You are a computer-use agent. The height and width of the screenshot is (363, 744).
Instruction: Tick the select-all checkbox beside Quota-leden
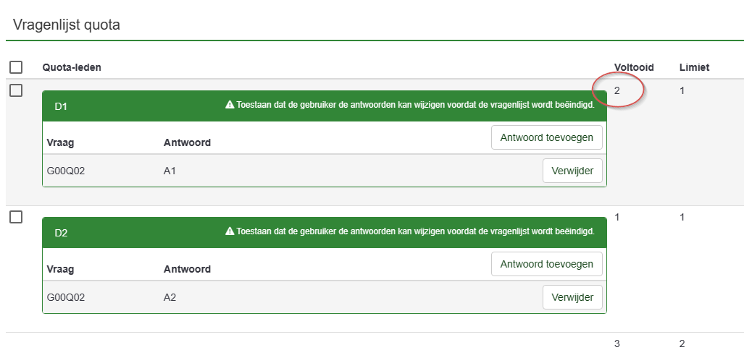[16, 67]
